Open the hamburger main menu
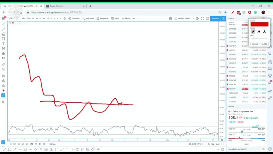Image resolution: width=273 pixels, height=154 pixels. (3, 18)
